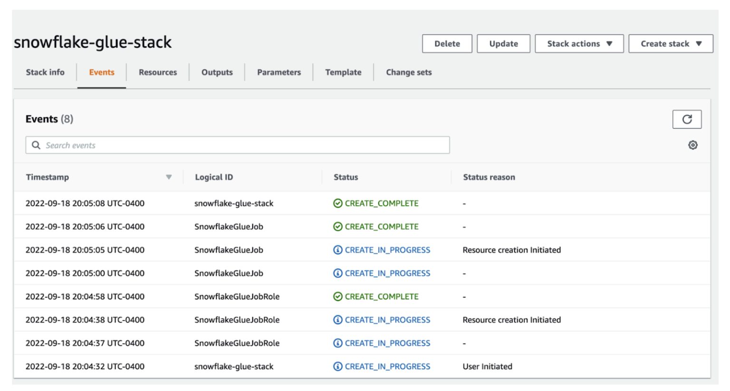This screenshot has width=730, height=391.
Task: Click the refresh icon above the events table
Action: (x=687, y=119)
